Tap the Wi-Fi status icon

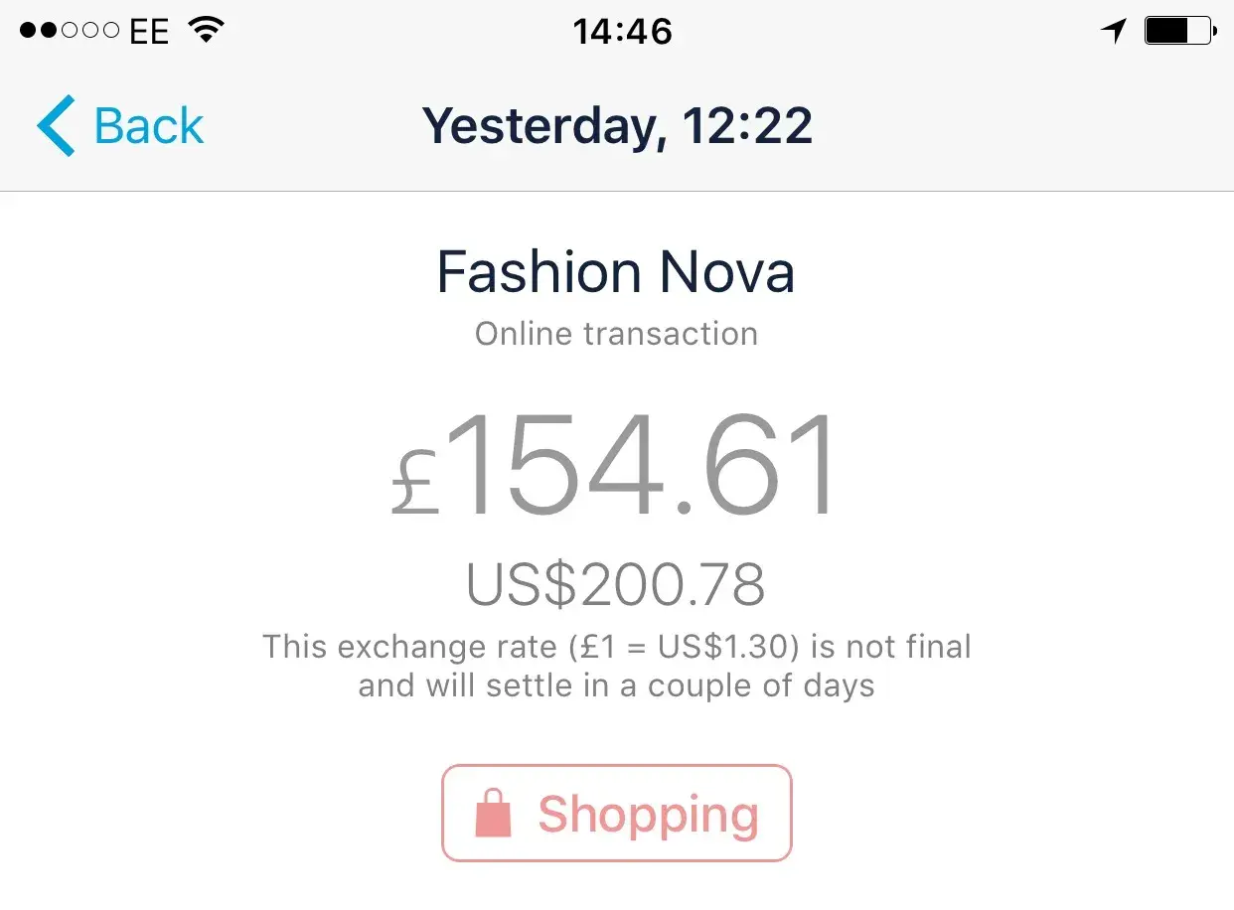[207, 31]
